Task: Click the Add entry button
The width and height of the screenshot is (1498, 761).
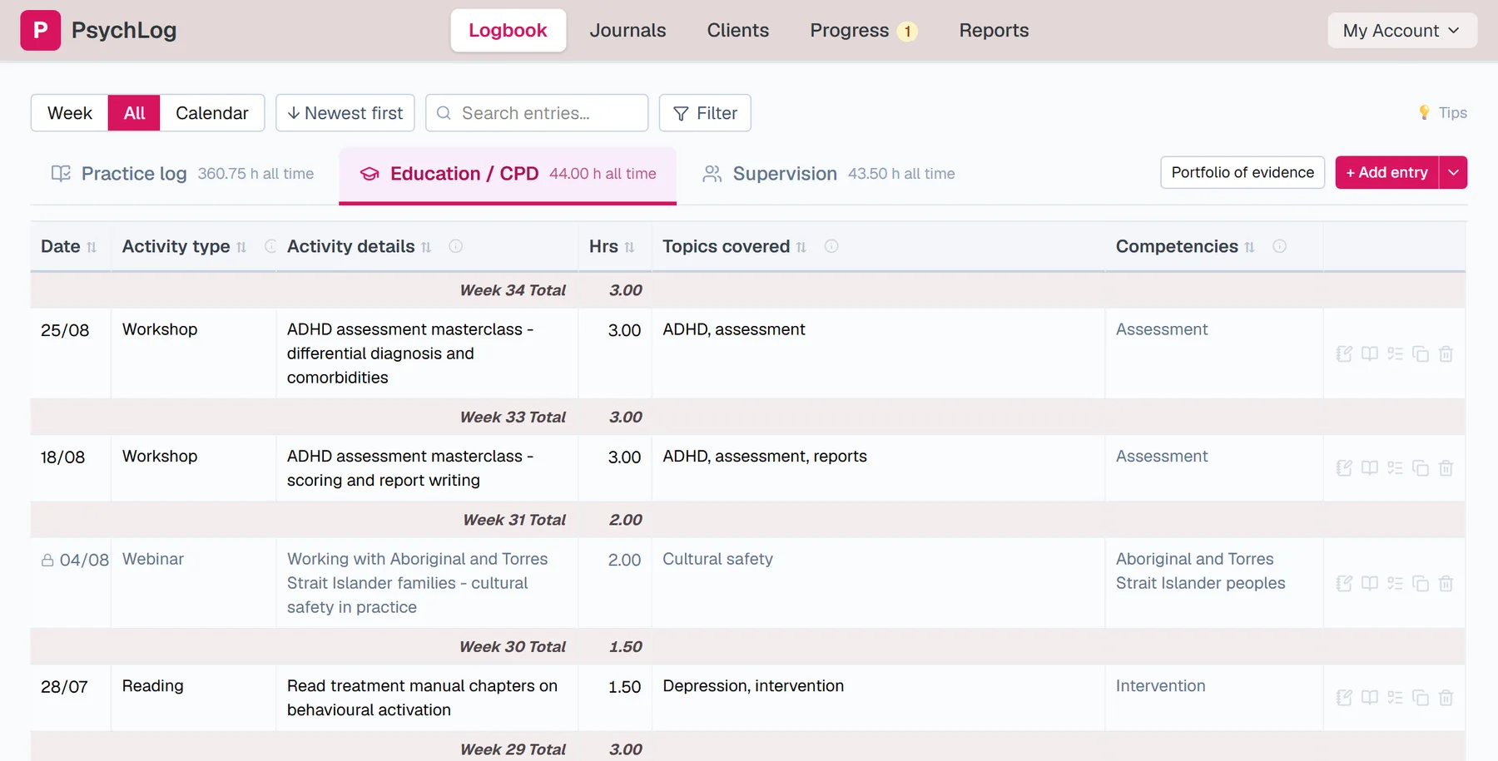Action: [1387, 172]
